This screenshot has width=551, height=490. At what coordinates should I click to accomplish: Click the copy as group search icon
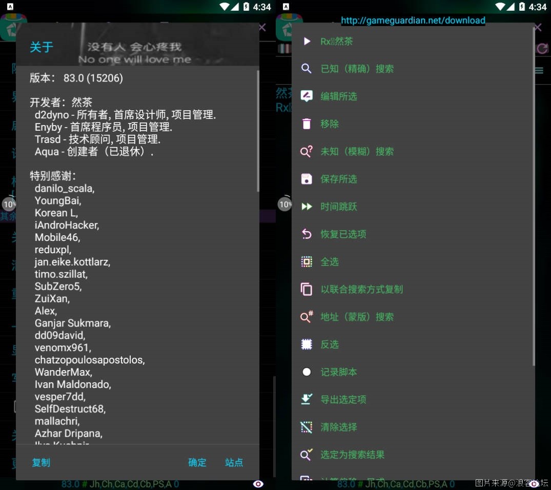307,289
